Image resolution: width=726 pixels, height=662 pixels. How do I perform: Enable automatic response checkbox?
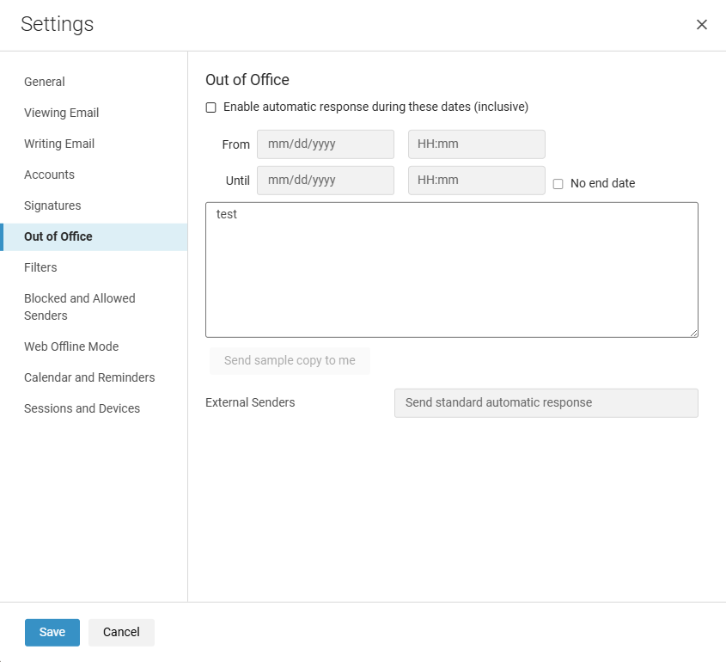click(x=210, y=107)
